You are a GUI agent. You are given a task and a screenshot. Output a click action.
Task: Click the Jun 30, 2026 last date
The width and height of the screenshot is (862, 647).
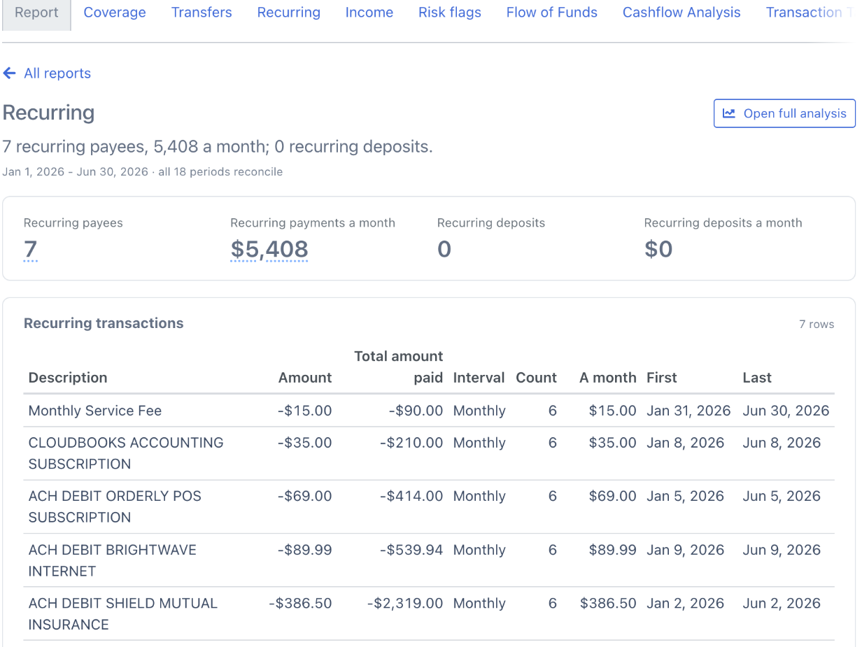[x=786, y=411]
